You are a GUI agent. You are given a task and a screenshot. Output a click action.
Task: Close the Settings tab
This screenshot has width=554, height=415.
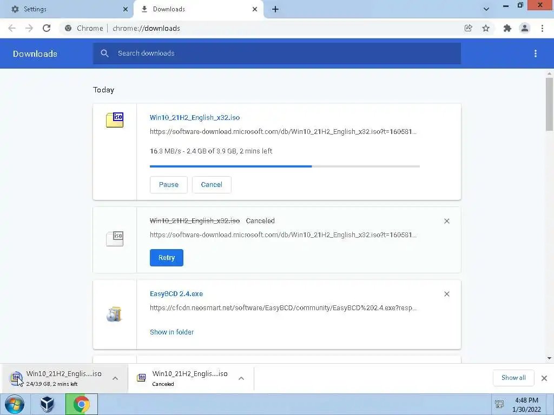tap(126, 9)
